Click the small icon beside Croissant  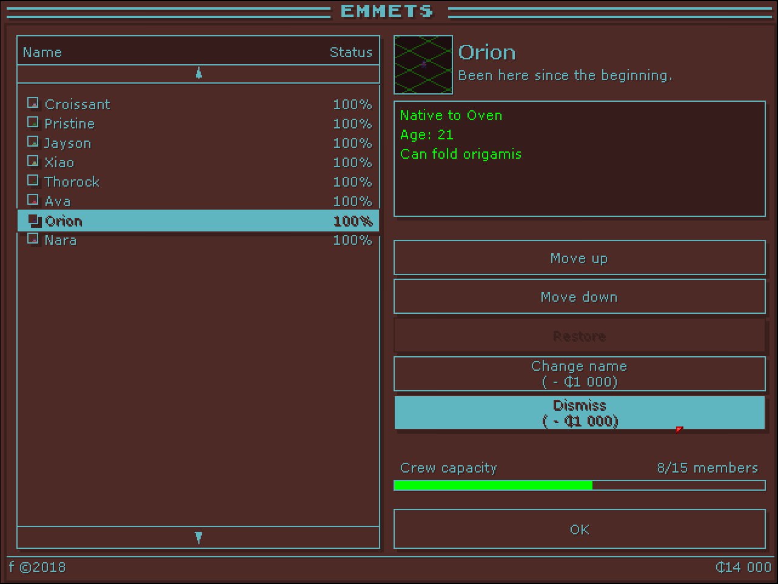[33, 104]
